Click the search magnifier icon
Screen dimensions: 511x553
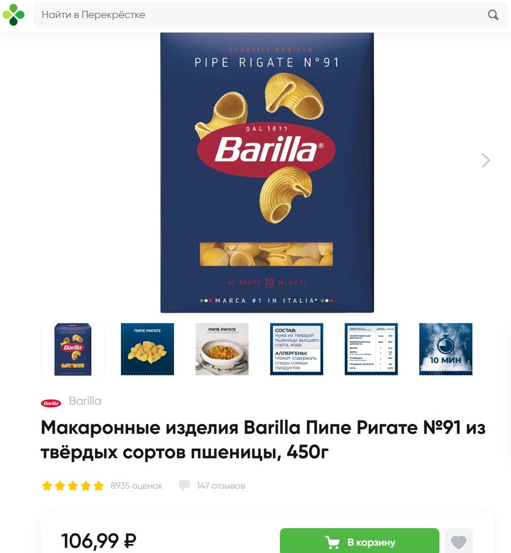[x=493, y=15]
